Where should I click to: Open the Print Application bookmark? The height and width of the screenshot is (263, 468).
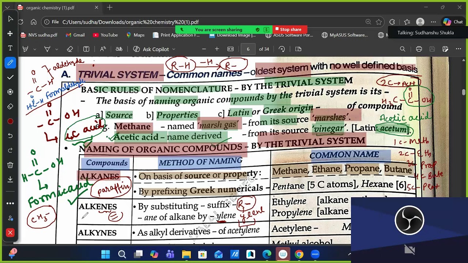tap(176, 35)
